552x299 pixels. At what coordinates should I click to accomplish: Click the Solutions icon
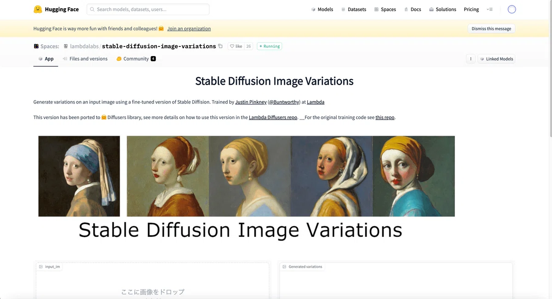click(431, 9)
